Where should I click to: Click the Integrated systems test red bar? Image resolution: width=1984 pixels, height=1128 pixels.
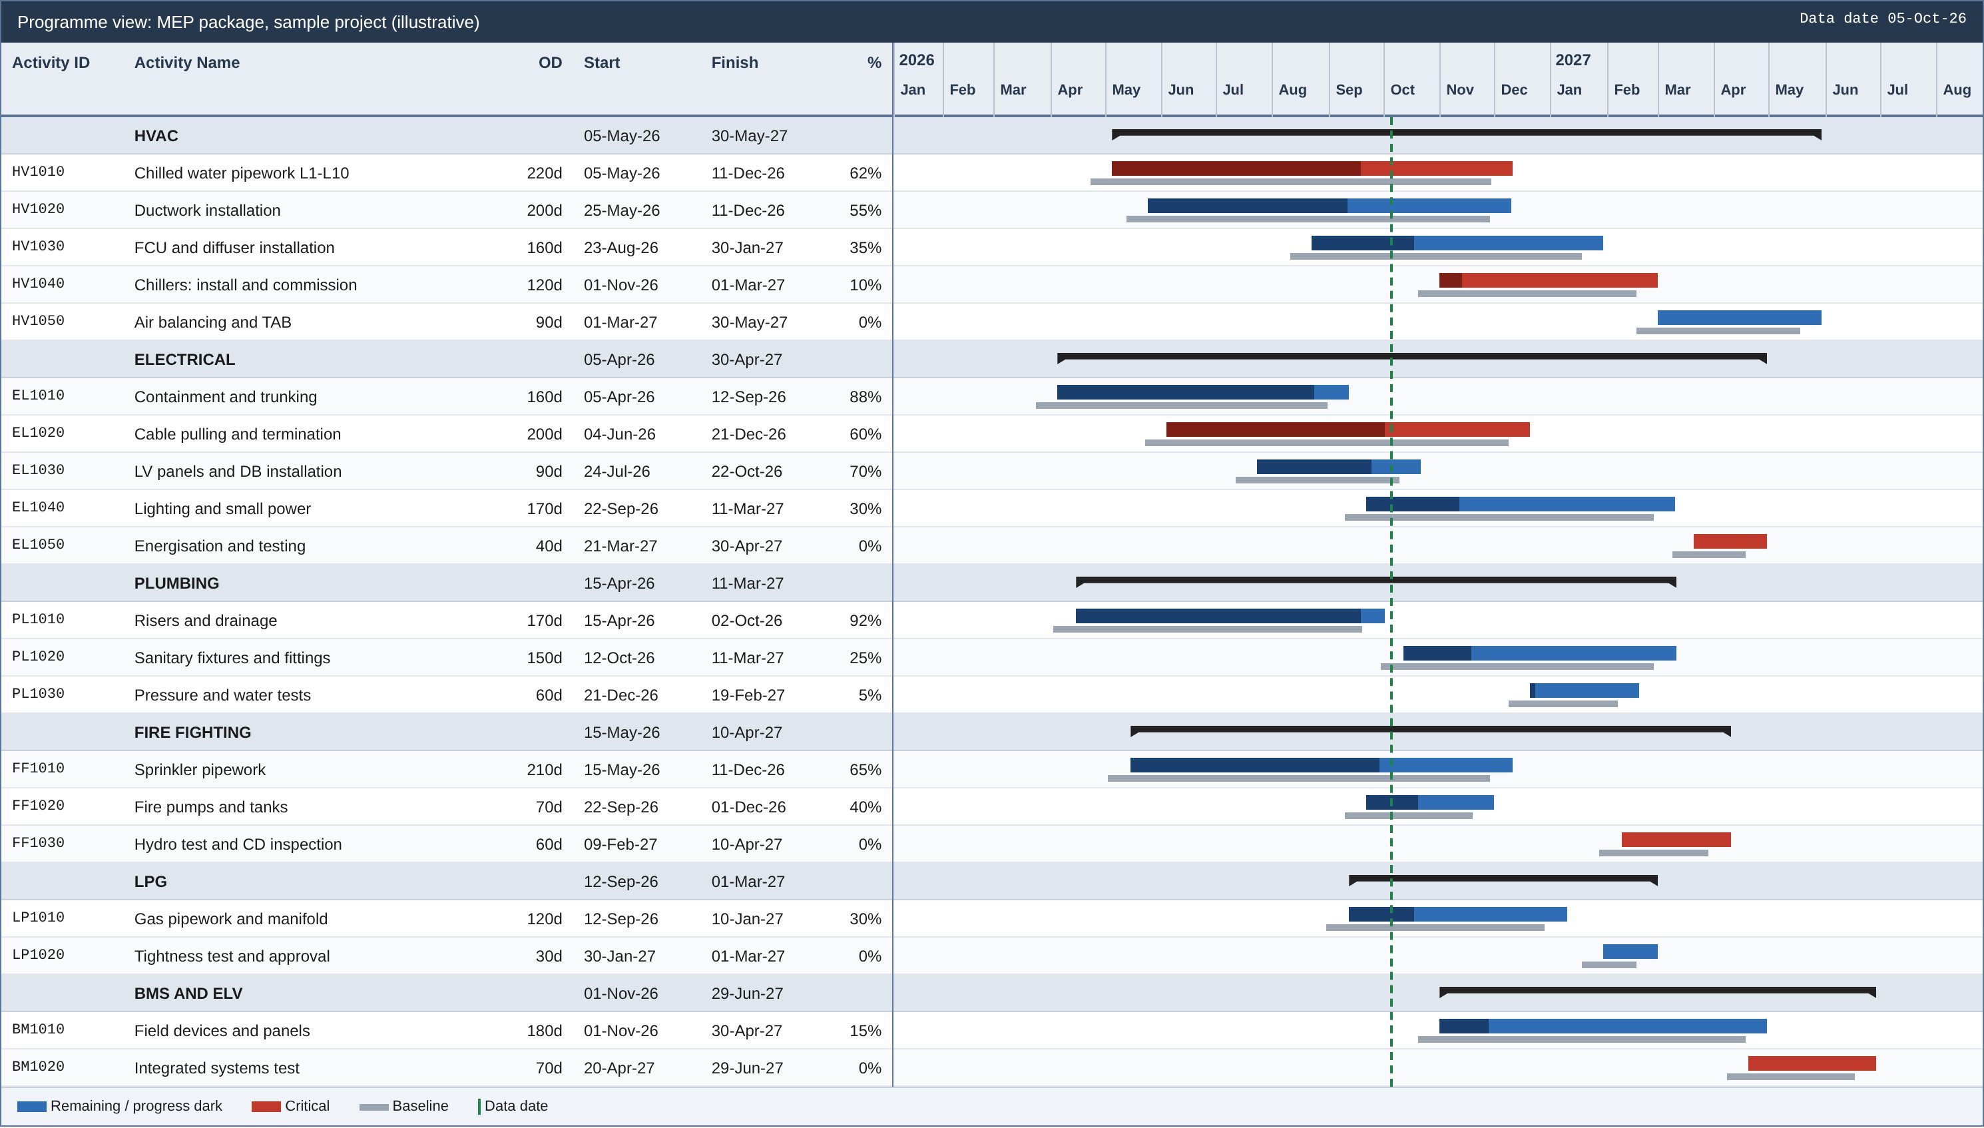pyautogui.click(x=1812, y=1063)
